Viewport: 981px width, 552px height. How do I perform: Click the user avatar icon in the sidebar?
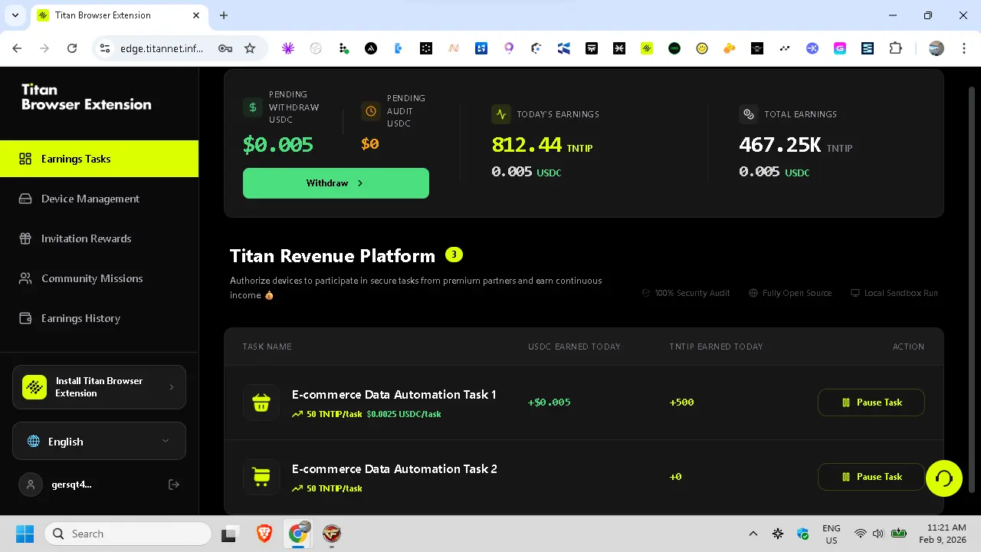pyautogui.click(x=31, y=485)
